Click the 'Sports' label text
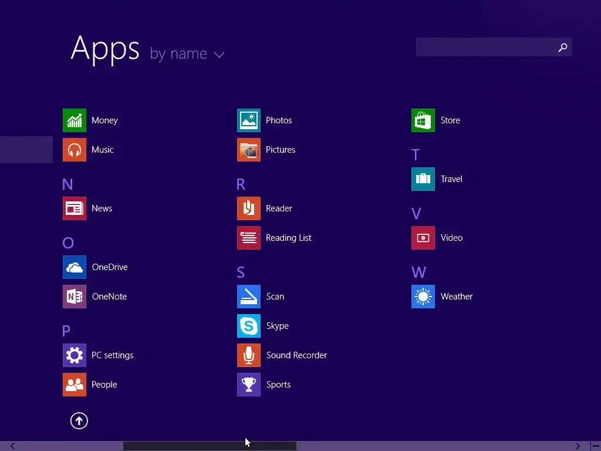This screenshot has width=601, height=451. pyautogui.click(x=279, y=385)
